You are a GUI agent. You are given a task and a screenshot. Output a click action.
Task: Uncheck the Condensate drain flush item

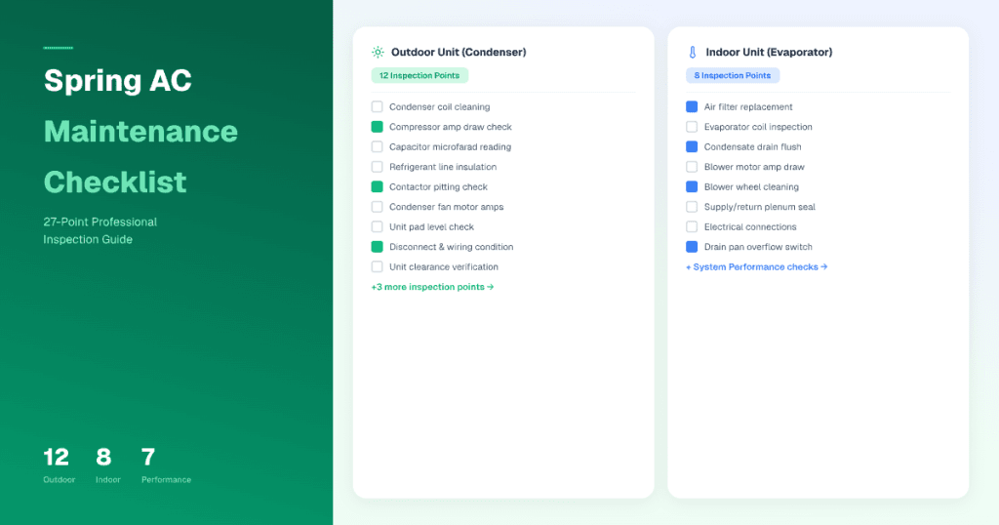pos(692,147)
